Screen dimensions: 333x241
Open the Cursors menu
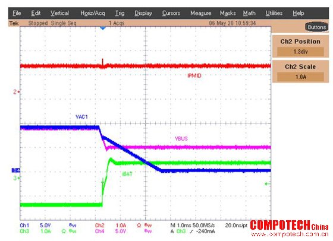pyautogui.click(x=171, y=13)
